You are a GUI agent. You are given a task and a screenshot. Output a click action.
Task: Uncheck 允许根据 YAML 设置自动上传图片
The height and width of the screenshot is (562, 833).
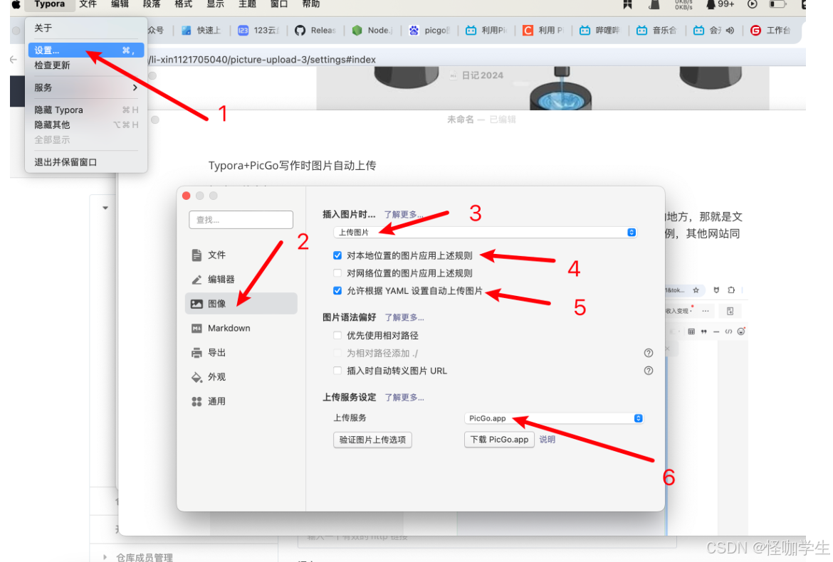[x=337, y=291]
